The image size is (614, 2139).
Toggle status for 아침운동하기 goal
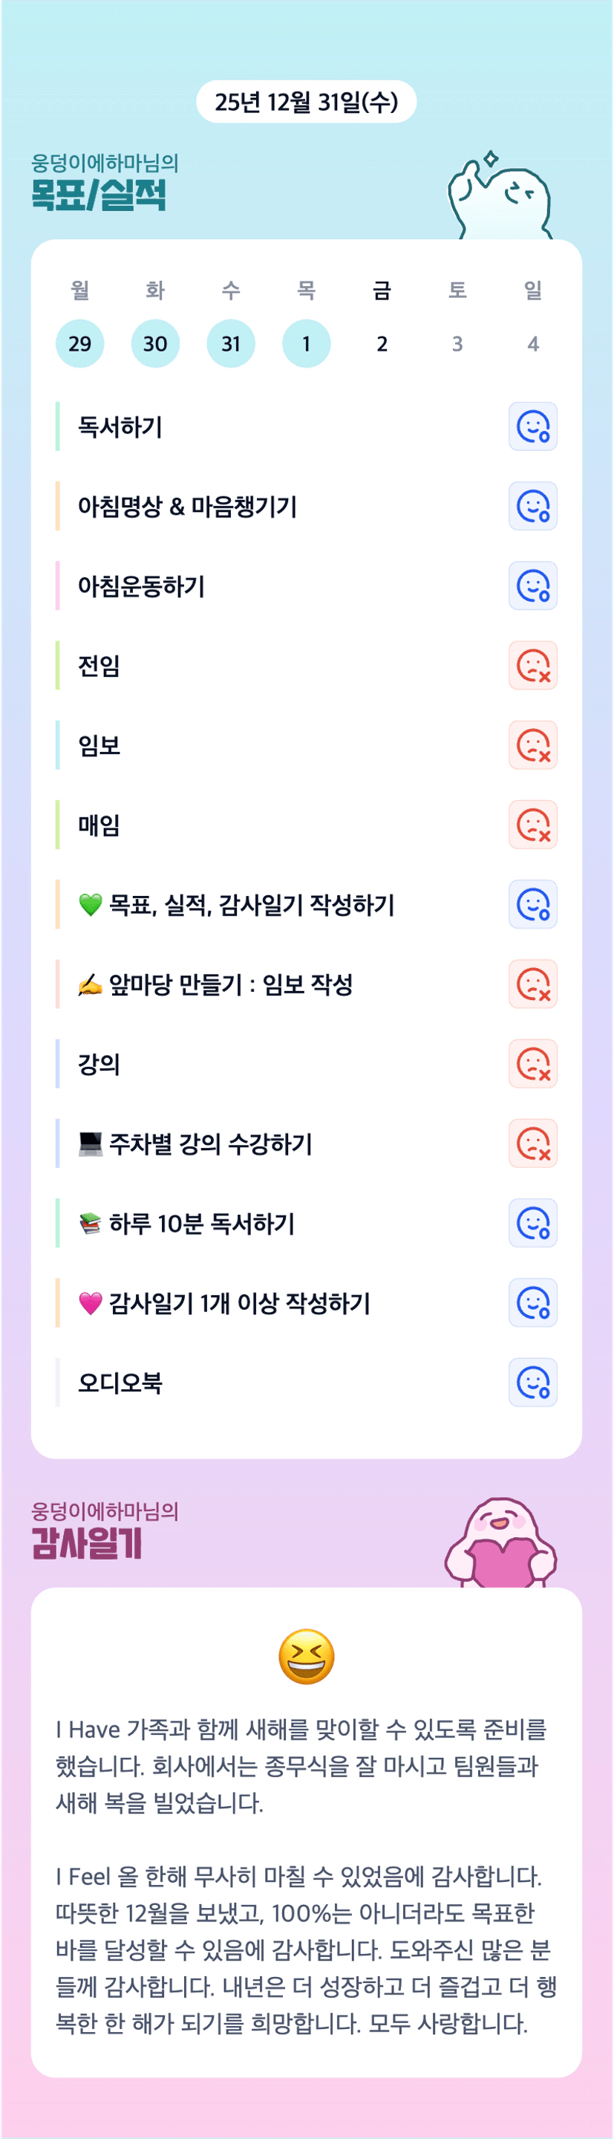pos(532,586)
